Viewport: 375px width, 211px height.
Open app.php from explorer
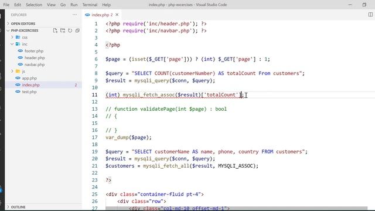point(29,78)
